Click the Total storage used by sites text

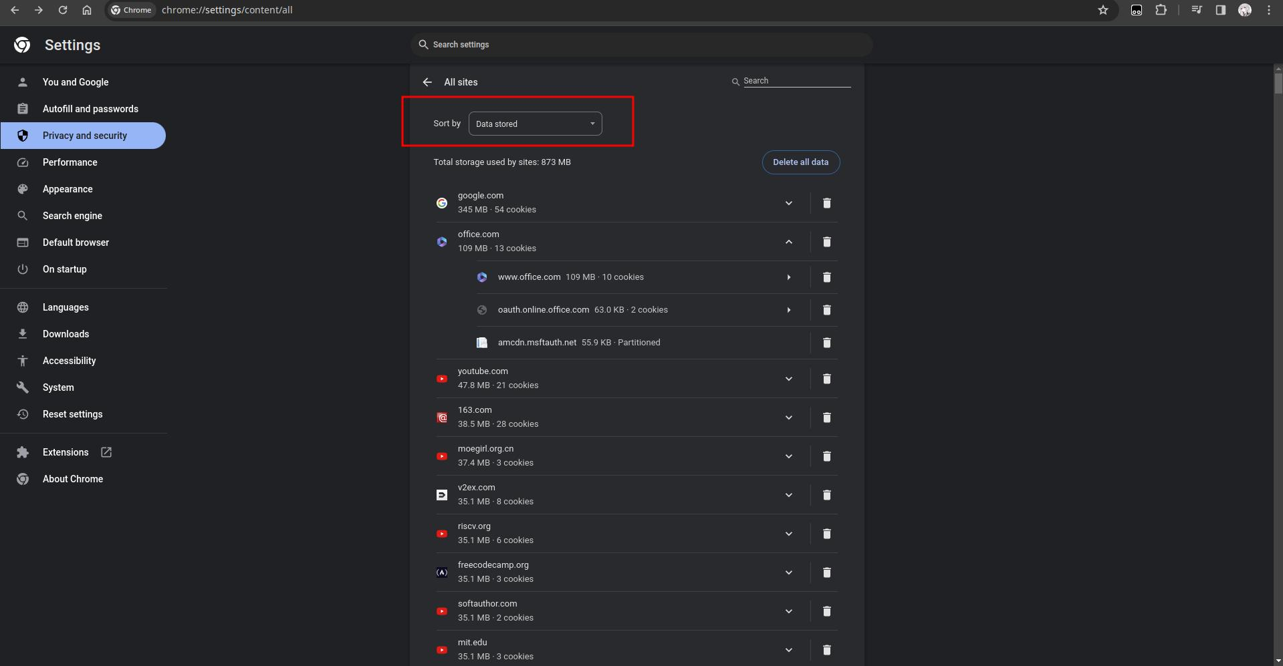point(502,162)
